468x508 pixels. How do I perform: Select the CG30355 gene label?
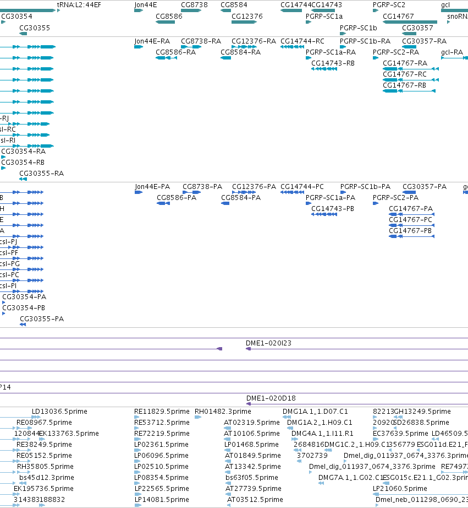[x=35, y=28]
